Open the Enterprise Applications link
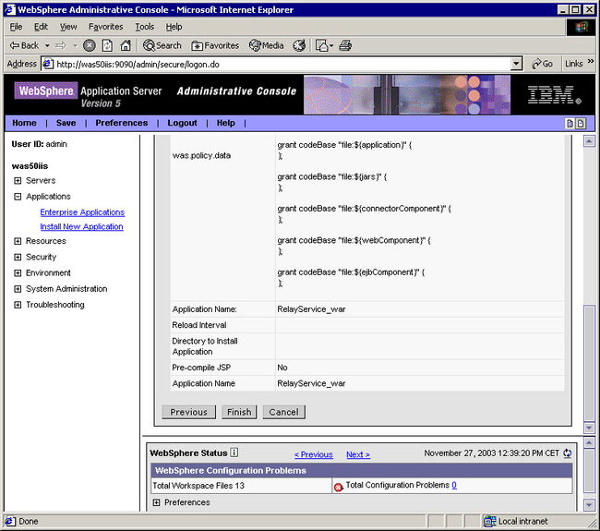This screenshot has height=531, width=600. point(82,212)
